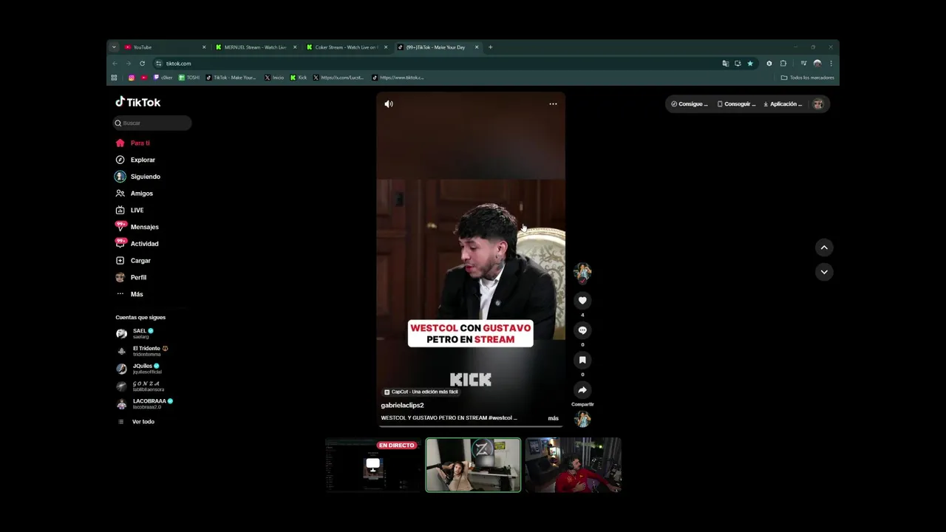This screenshot has width=946, height=532.
Task: Switch to the YouTube browser tab
Action: [x=165, y=47]
